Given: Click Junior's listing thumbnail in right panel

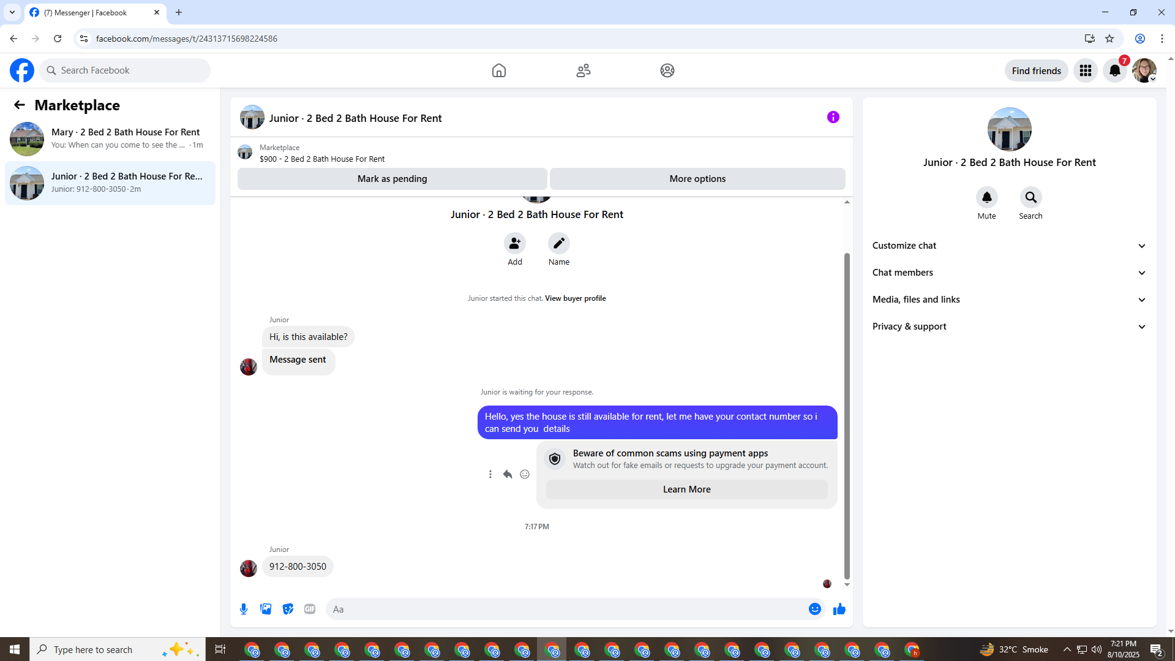Looking at the screenshot, I should pyautogui.click(x=1010, y=129).
